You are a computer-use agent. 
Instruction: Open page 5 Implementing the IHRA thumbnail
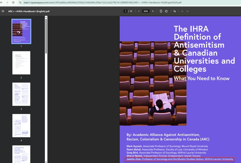pos(21,154)
